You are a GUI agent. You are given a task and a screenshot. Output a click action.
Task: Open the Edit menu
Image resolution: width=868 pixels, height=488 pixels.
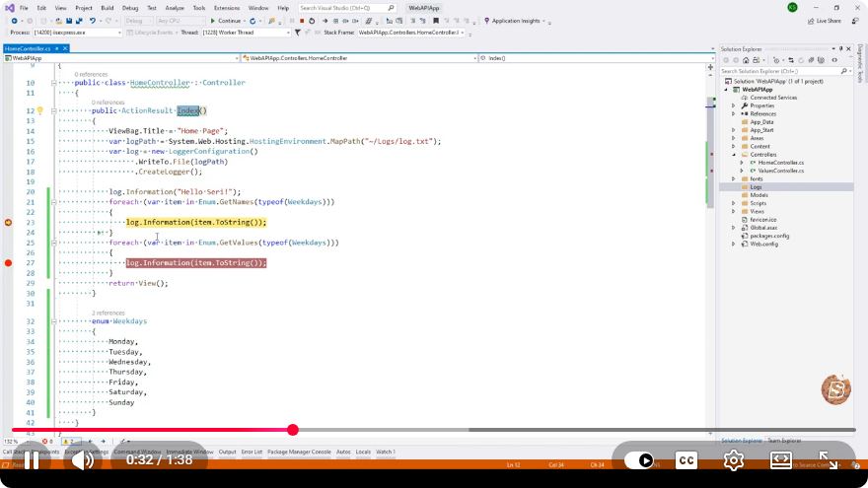[x=41, y=8]
